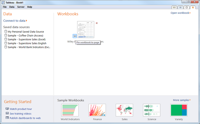This screenshot has width=200, height=124.
Task: Click the monitor icon beside Watch product tour
Action: pyautogui.click(x=7, y=109)
